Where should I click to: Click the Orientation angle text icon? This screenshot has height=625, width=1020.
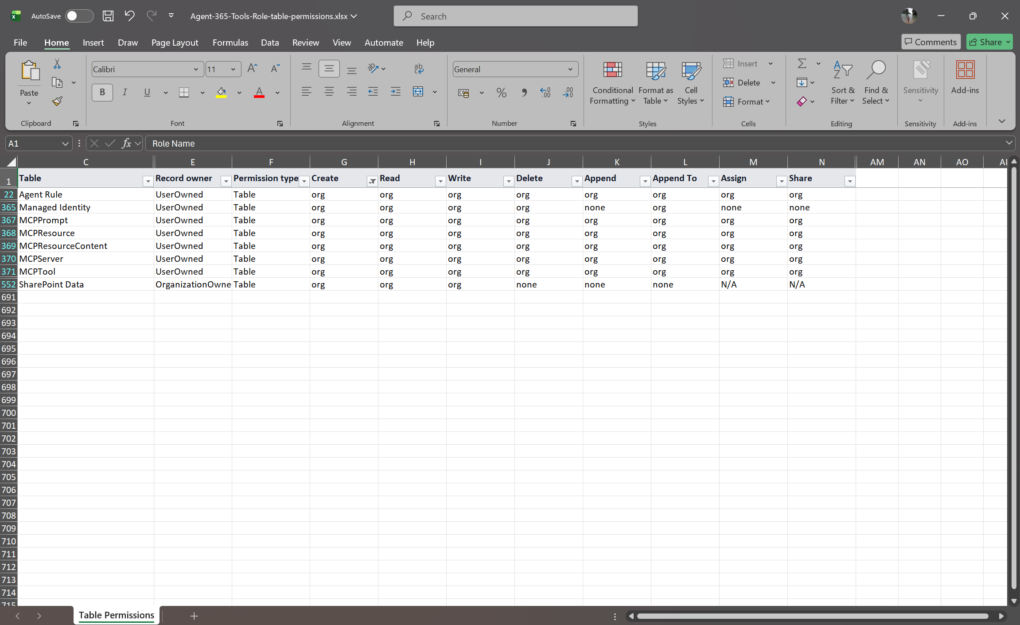[373, 68]
